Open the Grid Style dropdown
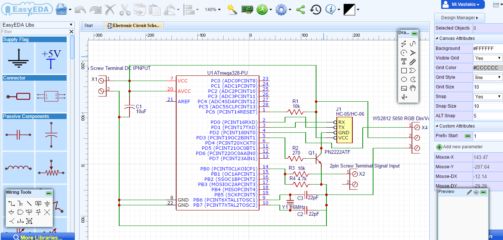The width and height of the screenshot is (503, 240). pyautogui.click(x=488, y=77)
